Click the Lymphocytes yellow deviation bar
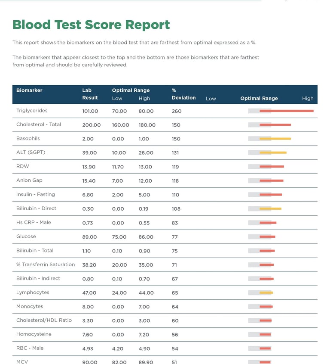The image size is (330, 364). (x=266, y=292)
